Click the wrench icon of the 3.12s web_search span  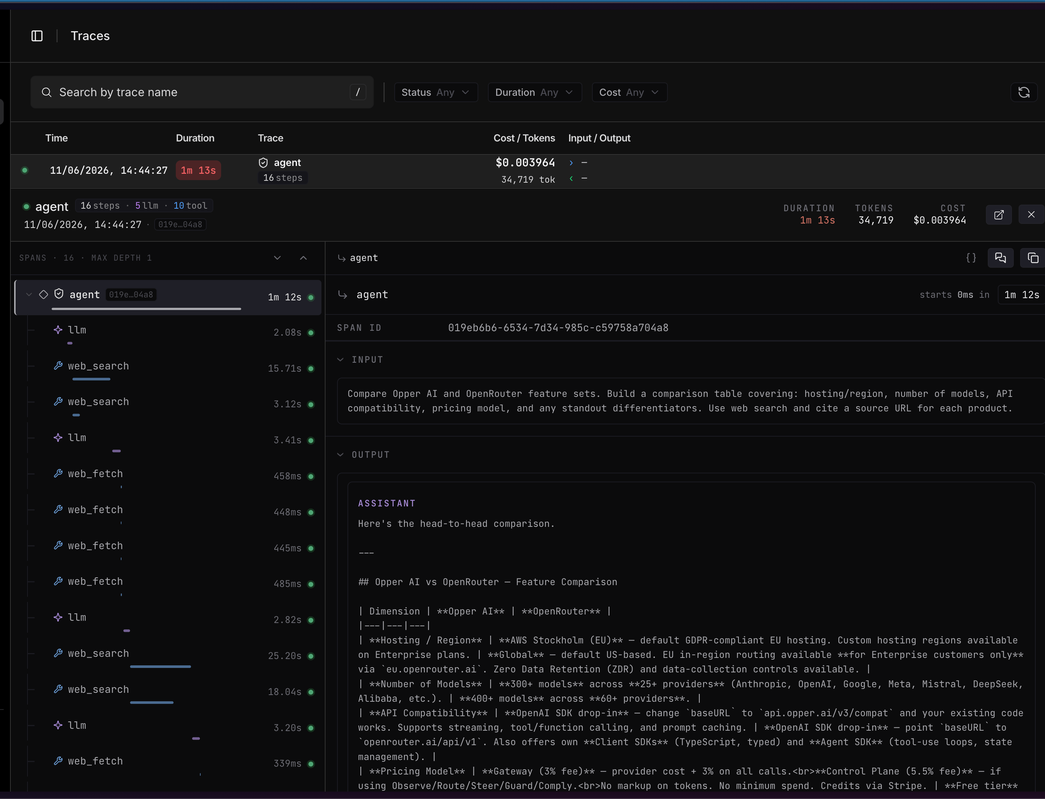coord(58,401)
